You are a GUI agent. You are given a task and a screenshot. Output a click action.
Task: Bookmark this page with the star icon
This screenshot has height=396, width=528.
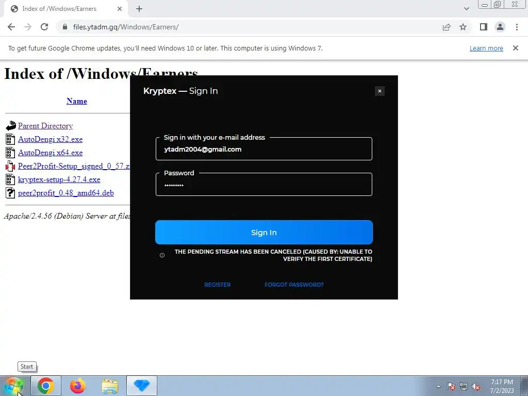coord(463,27)
